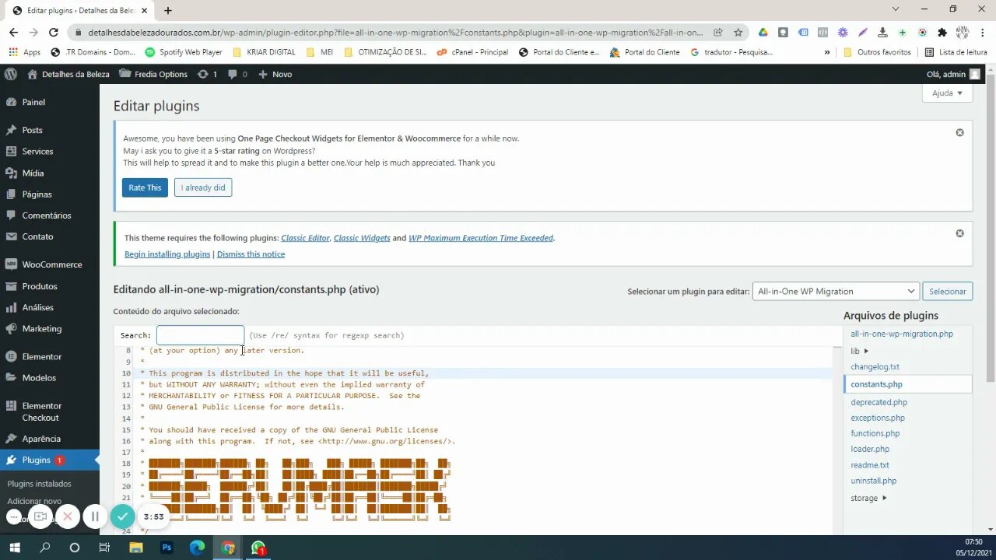Click the Dismiss this notice link
This screenshot has width=996, height=560.
[x=251, y=254]
